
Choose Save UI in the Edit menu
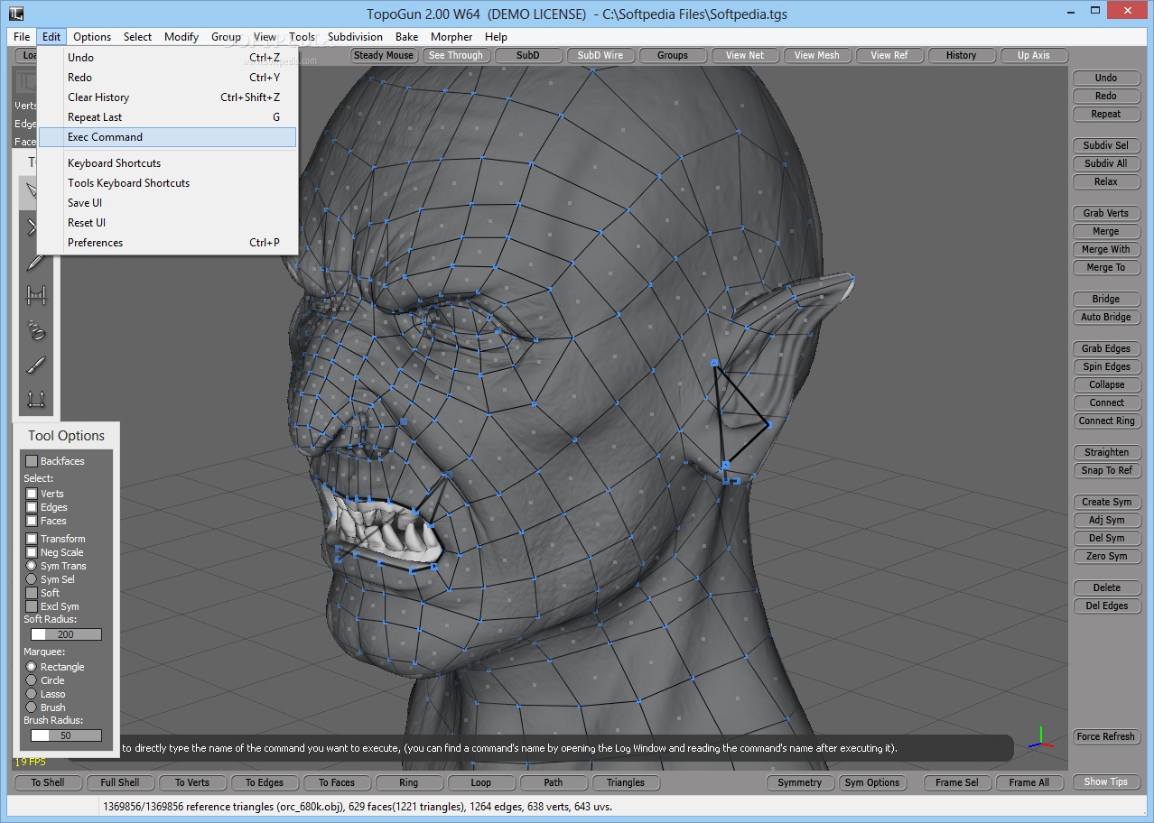168,203
